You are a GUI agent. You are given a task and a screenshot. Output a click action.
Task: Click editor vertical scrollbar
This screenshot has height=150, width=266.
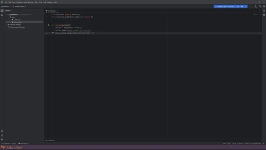(x=261, y=76)
